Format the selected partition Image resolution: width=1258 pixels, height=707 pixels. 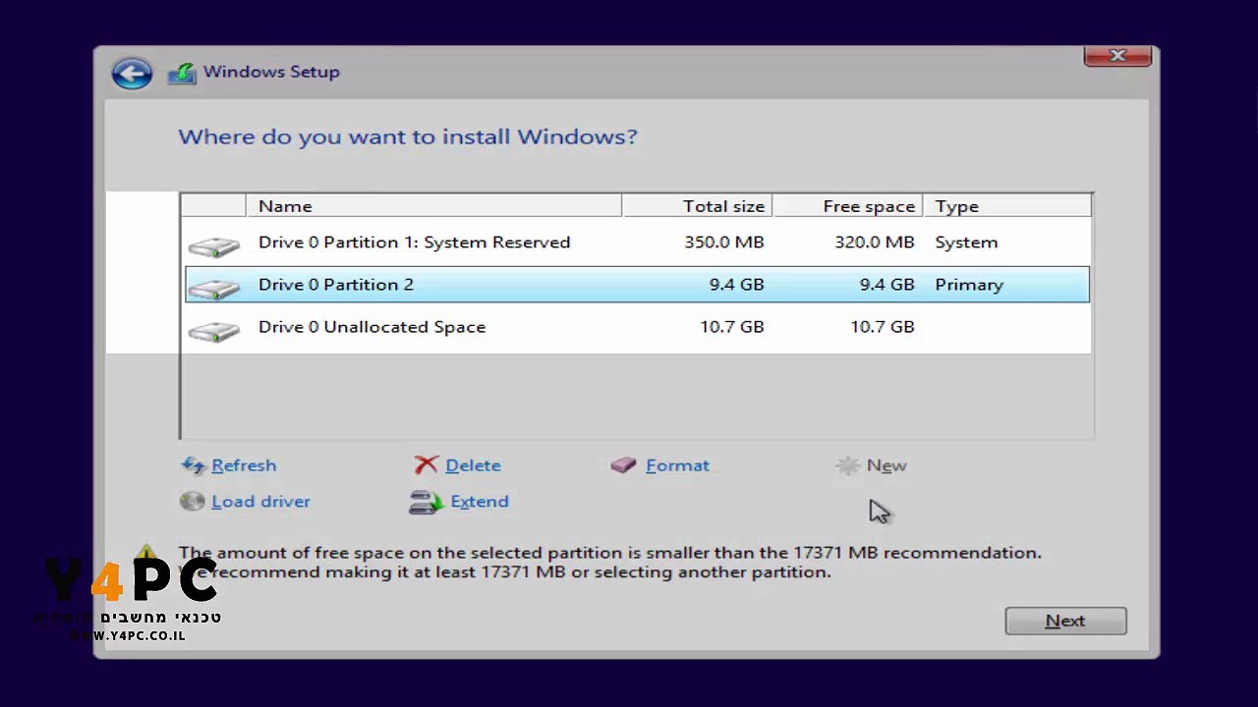(x=677, y=465)
